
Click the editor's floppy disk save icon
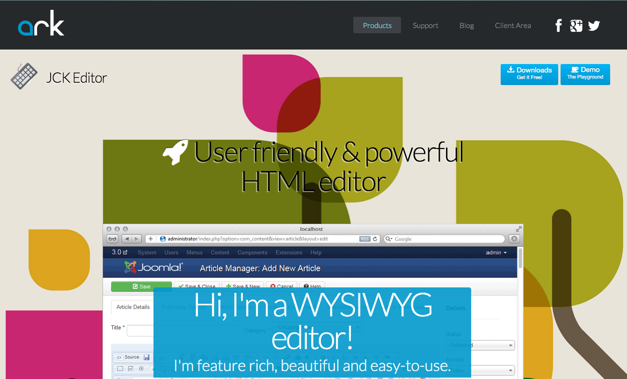(146, 357)
